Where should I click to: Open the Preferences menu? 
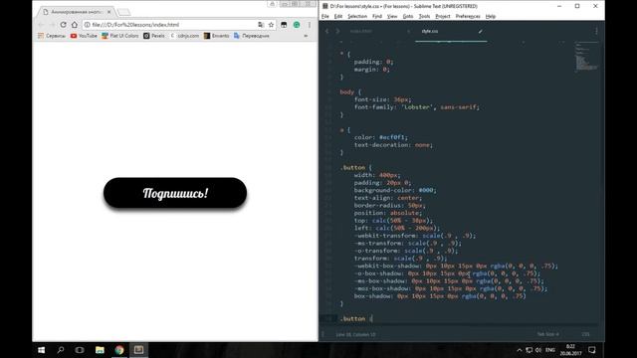click(x=468, y=16)
